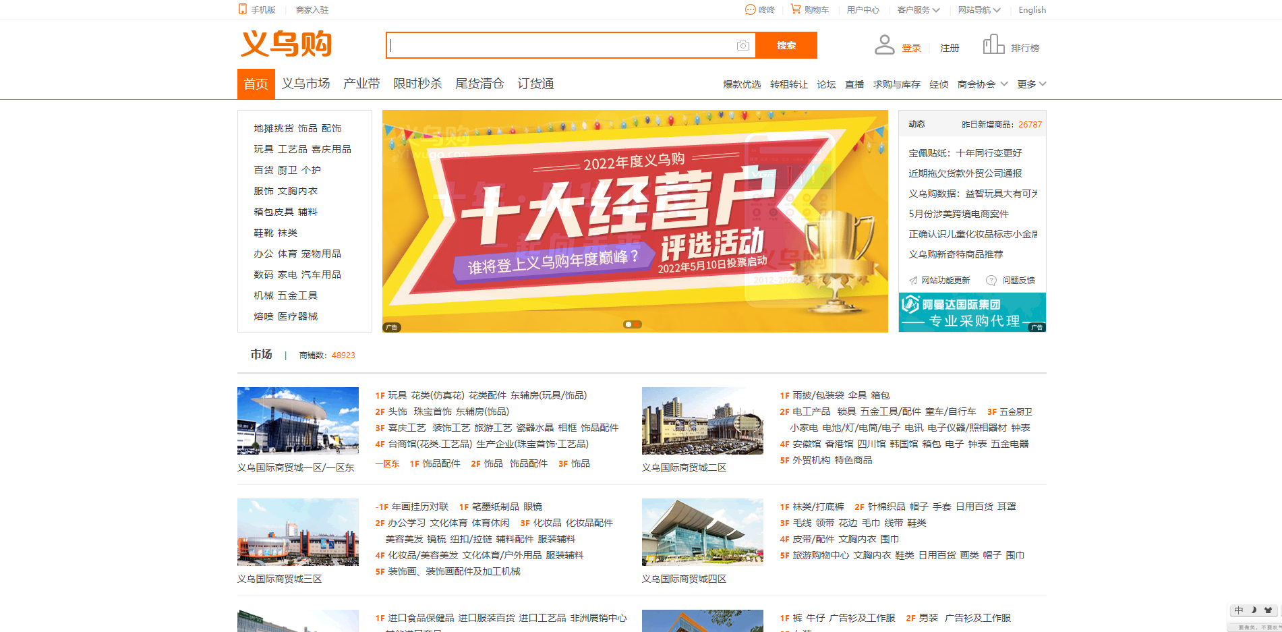Toggle dark mode with the moon icon
This screenshot has width=1282, height=632.
(1253, 610)
